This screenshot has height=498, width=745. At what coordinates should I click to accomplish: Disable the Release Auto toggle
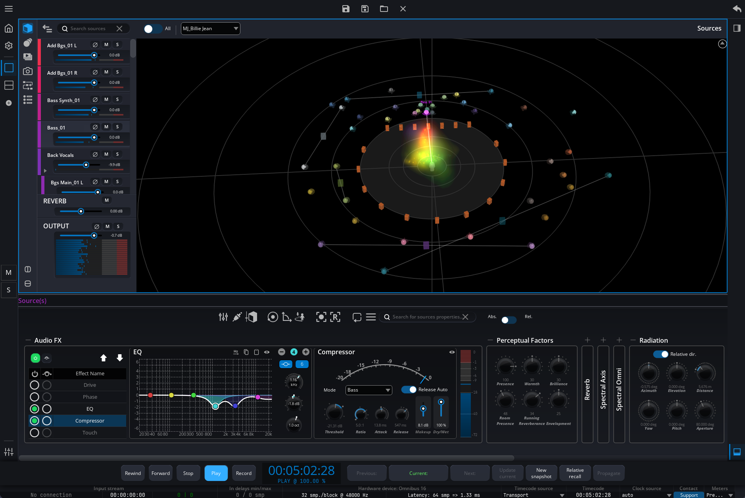(x=409, y=390)
